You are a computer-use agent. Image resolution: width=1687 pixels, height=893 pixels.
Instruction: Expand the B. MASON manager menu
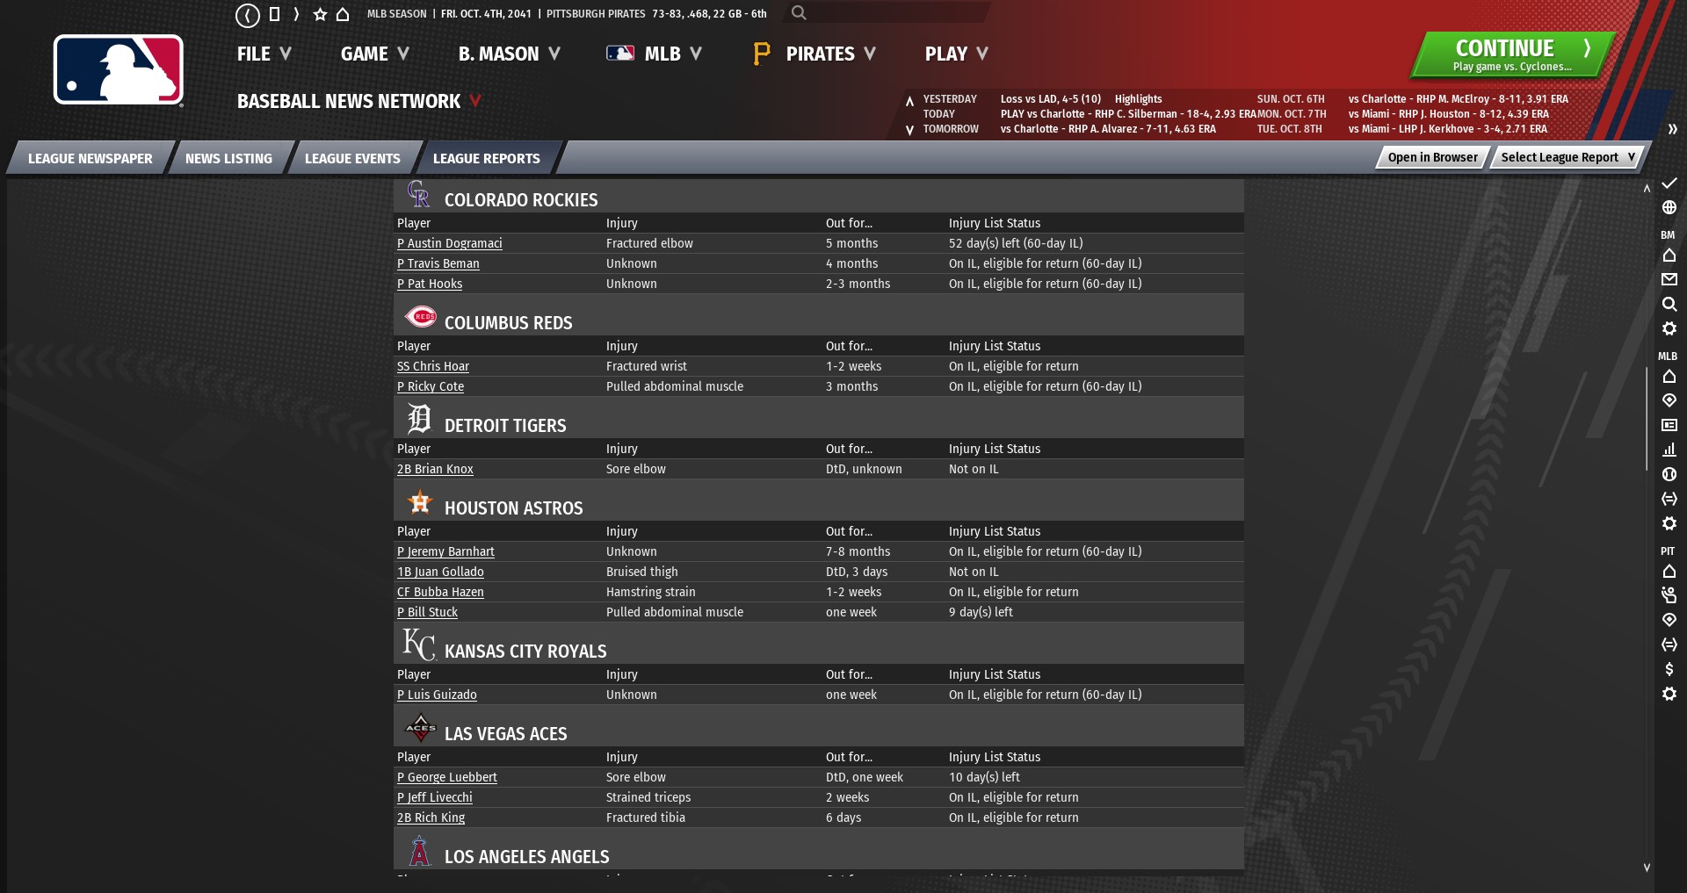pos(510,54)
